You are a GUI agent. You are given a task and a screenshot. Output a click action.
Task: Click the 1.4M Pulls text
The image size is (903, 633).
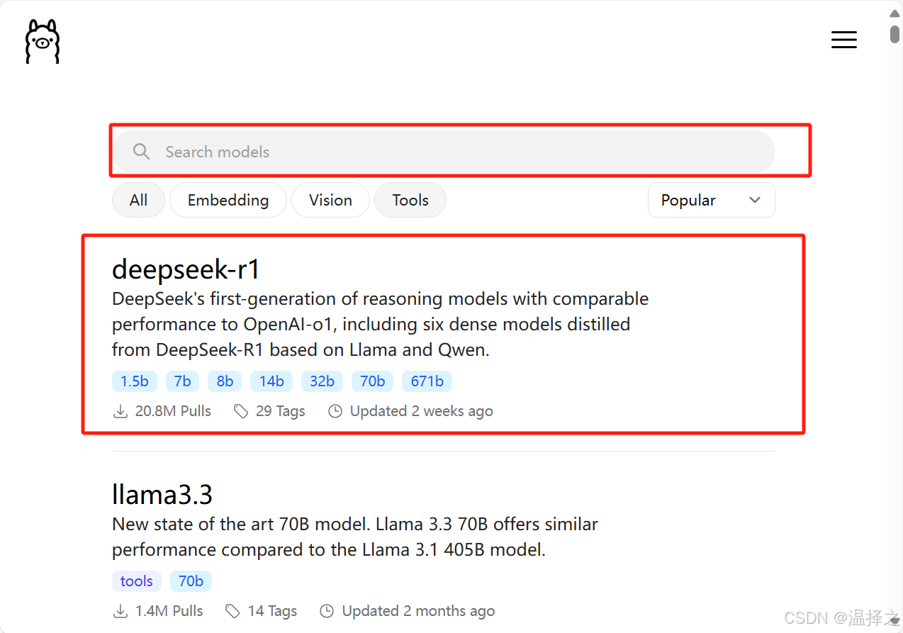169,611
